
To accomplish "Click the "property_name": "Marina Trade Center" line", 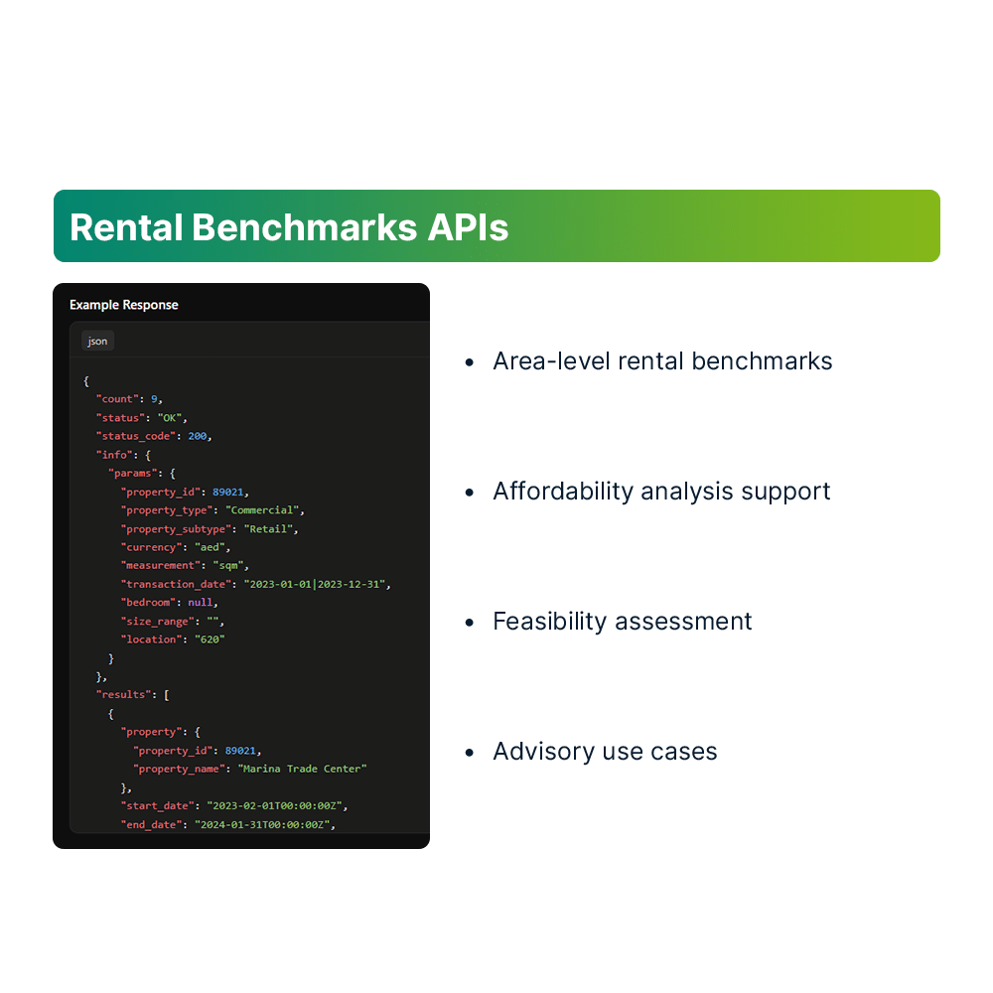I will (x=249, y=769).
